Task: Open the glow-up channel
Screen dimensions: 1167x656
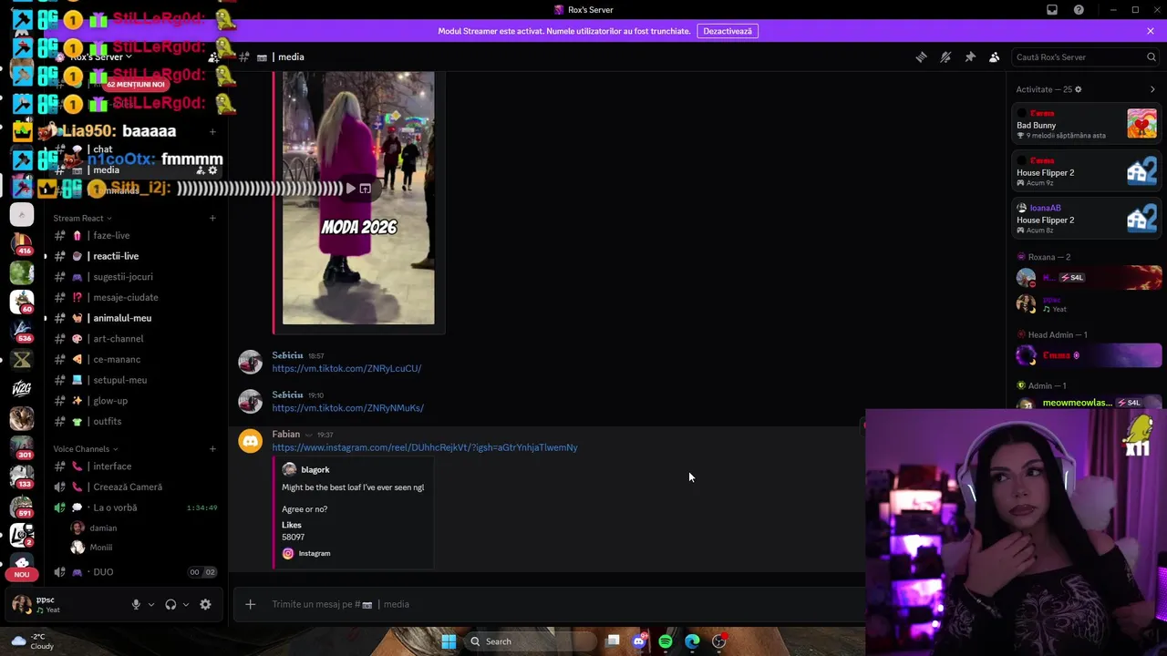Action: [x=133, y=401]
